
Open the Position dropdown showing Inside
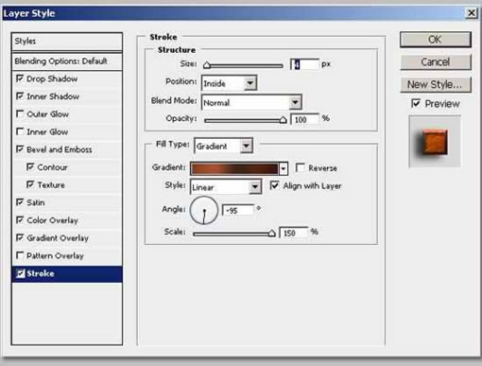click(x=230, y=83)
